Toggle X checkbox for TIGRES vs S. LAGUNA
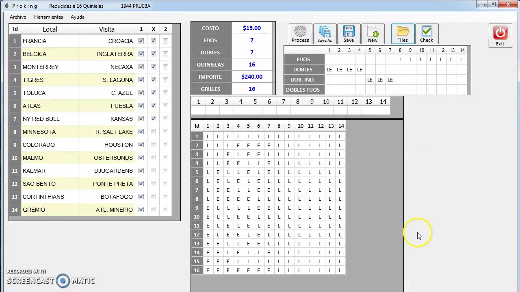520x292 pixels. point(153,80)
